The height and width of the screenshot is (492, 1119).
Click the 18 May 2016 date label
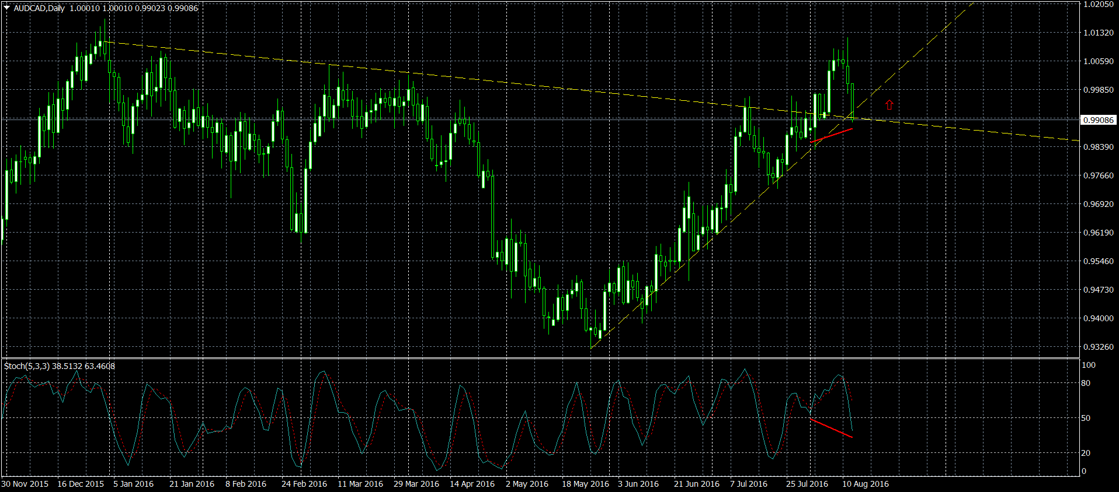pyautogui.click(x=586, y=484)
